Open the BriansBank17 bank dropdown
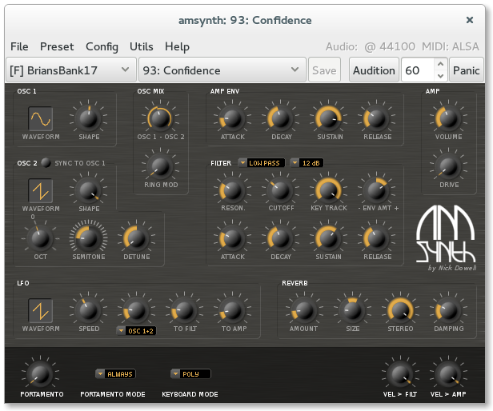The height and width of the screenshot is (411, 493). pyautogui.click(x=71, y=70)
